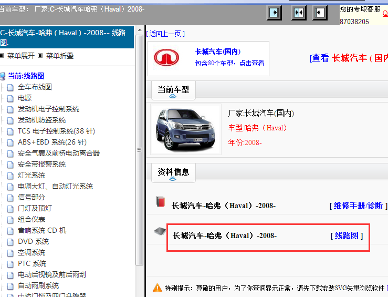Click page icon beside 组合仪表
This screenshot has width=388, height=297.
(x=11, y=220)
